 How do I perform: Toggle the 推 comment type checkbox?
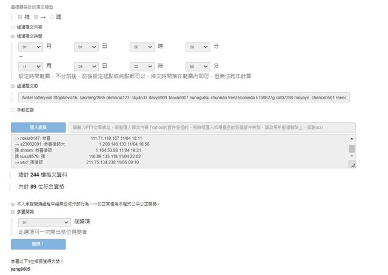20,17
